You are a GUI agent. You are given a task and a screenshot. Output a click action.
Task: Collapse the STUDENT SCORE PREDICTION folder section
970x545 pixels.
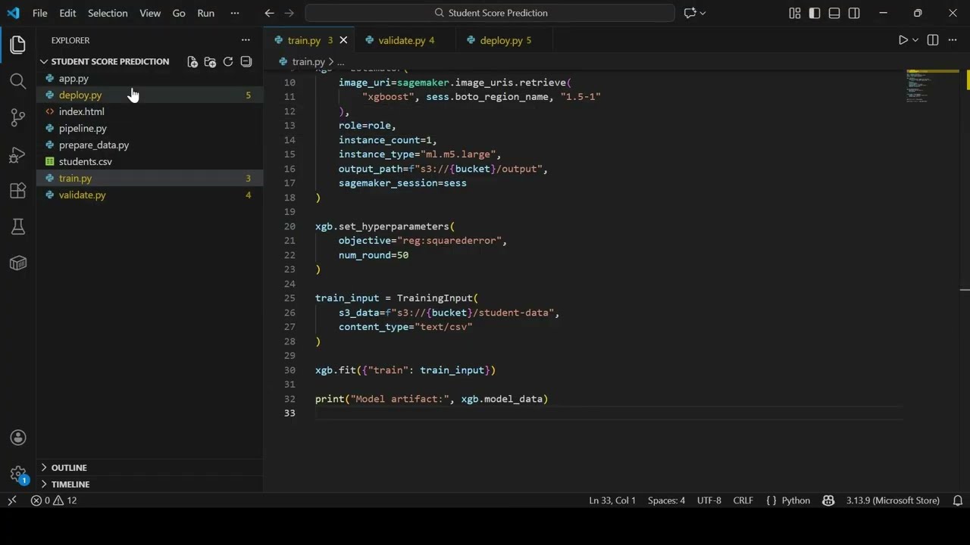click(110, 61)
